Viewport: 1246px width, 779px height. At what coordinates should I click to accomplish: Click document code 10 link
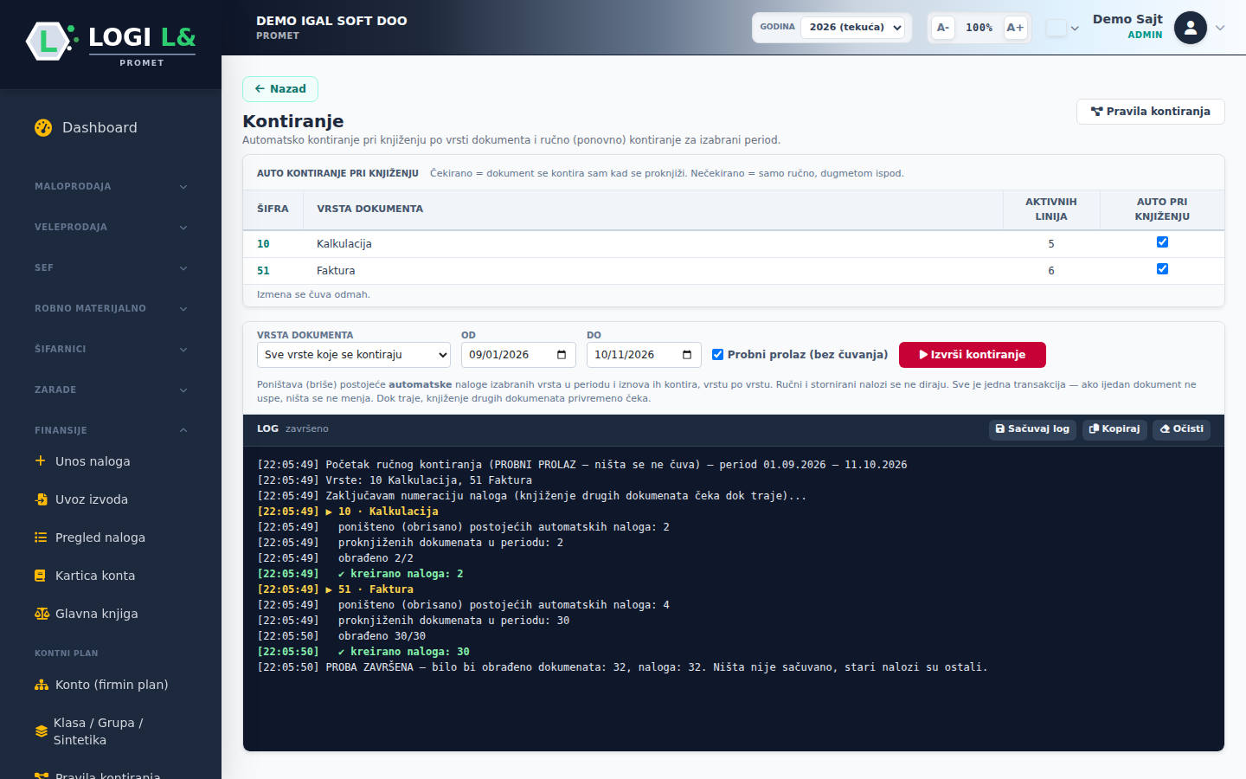(x=263, y=244)
